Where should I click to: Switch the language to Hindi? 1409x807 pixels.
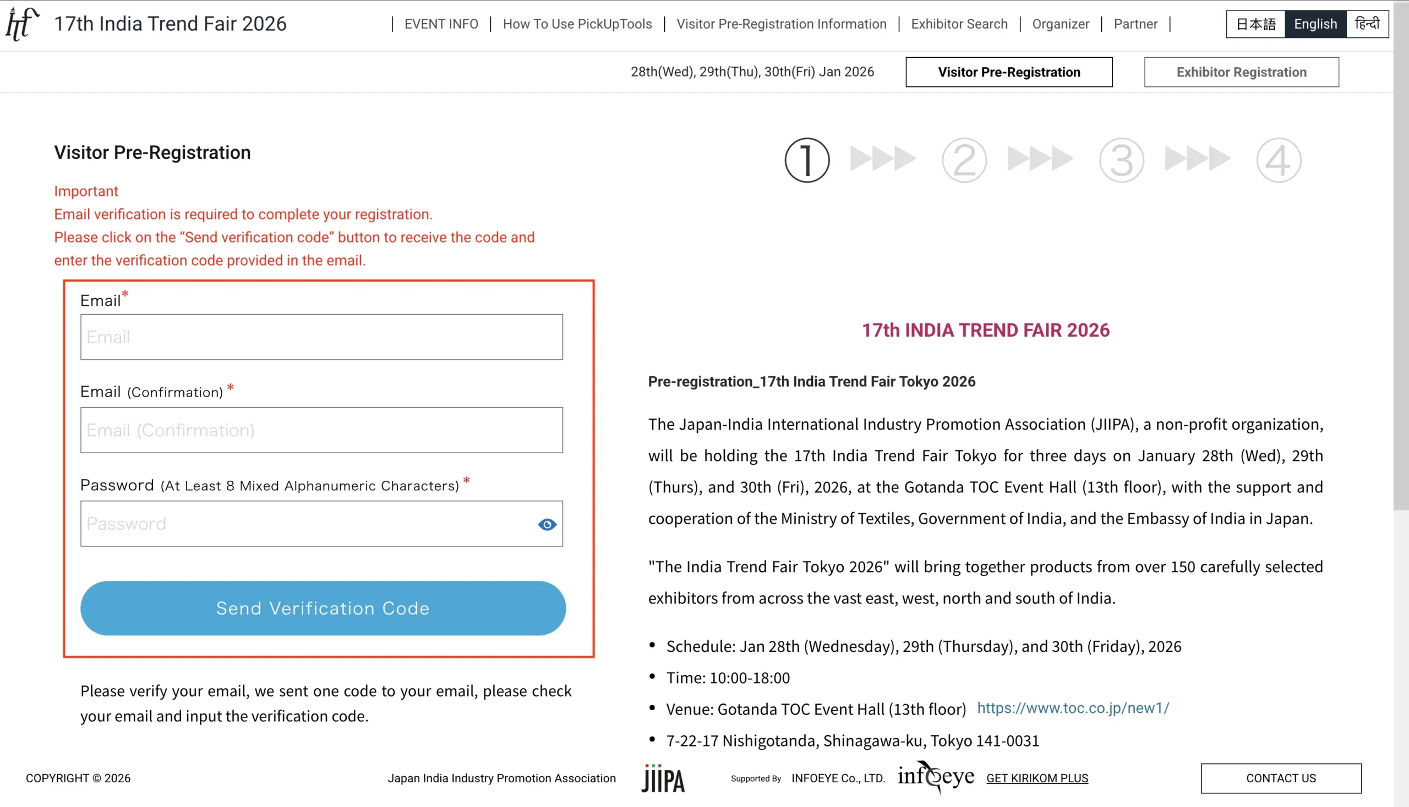tap(1367, 24)
